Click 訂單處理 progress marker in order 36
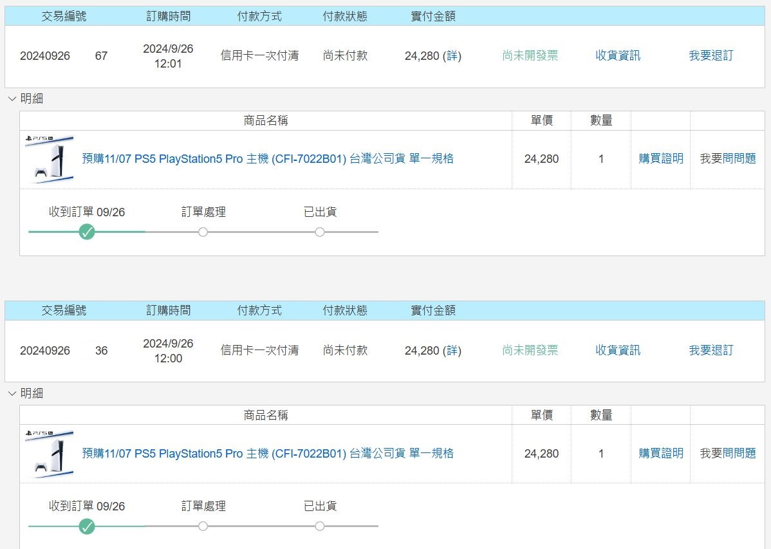The width and height of the screenshot is (771, 549). (x=203, y=526)
